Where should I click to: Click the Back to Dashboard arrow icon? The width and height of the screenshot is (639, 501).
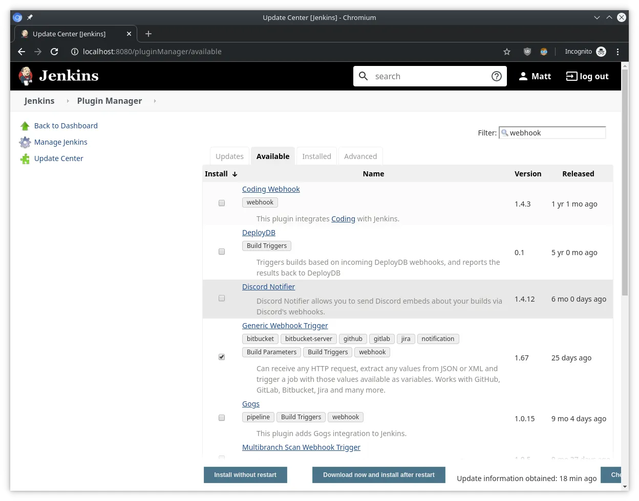[25, 126]
